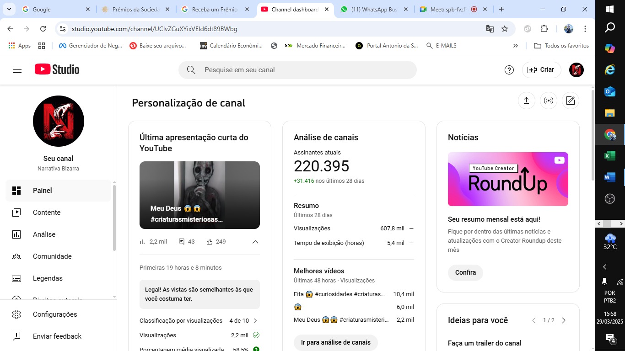
Task: Go to previous Ideias para você page
Action: pos(534,320)
